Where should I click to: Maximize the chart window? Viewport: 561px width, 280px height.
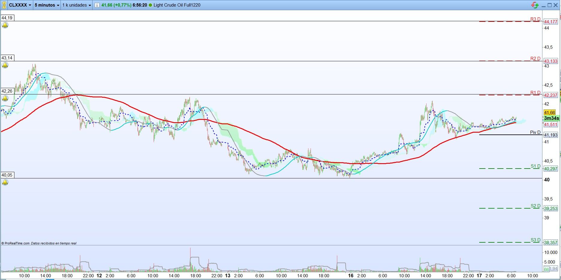(550, 5)
